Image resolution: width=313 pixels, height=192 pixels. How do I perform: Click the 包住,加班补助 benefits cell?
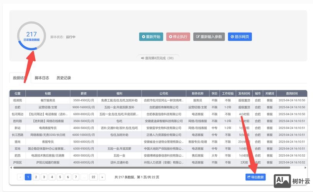(119, 135)
